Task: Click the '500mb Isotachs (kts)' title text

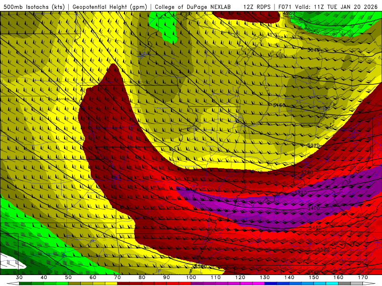Action: coord(34,7)
